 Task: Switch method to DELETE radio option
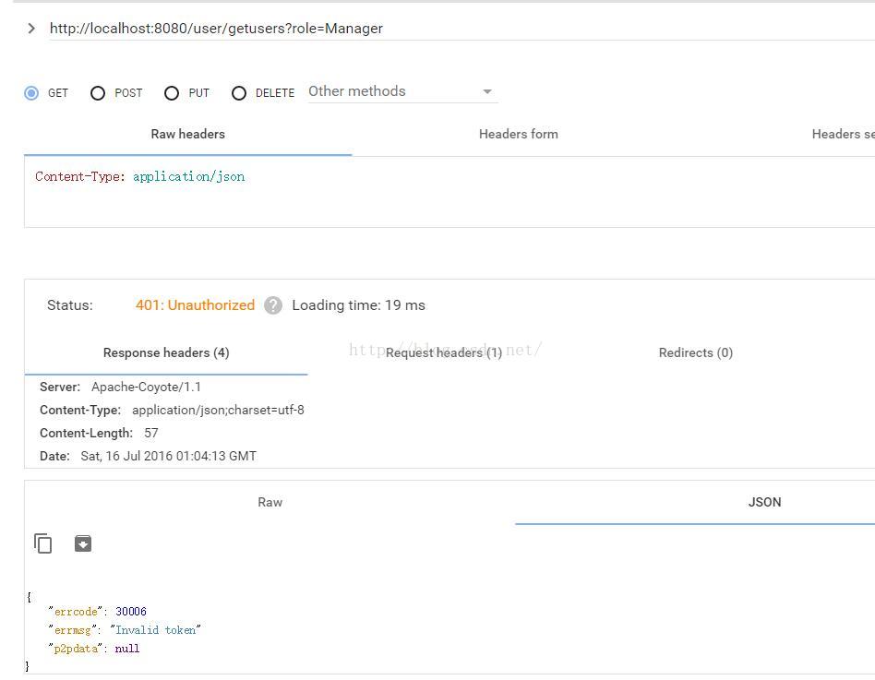pos(239,93)
